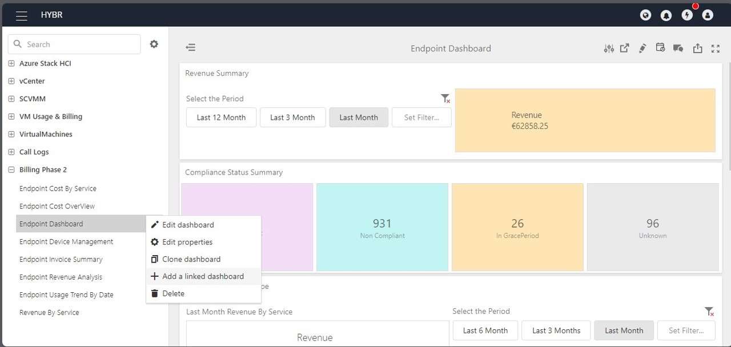Click the lightning bolt icon with red badge
This screenshot has height=347, width=731.
coord(687,15)
